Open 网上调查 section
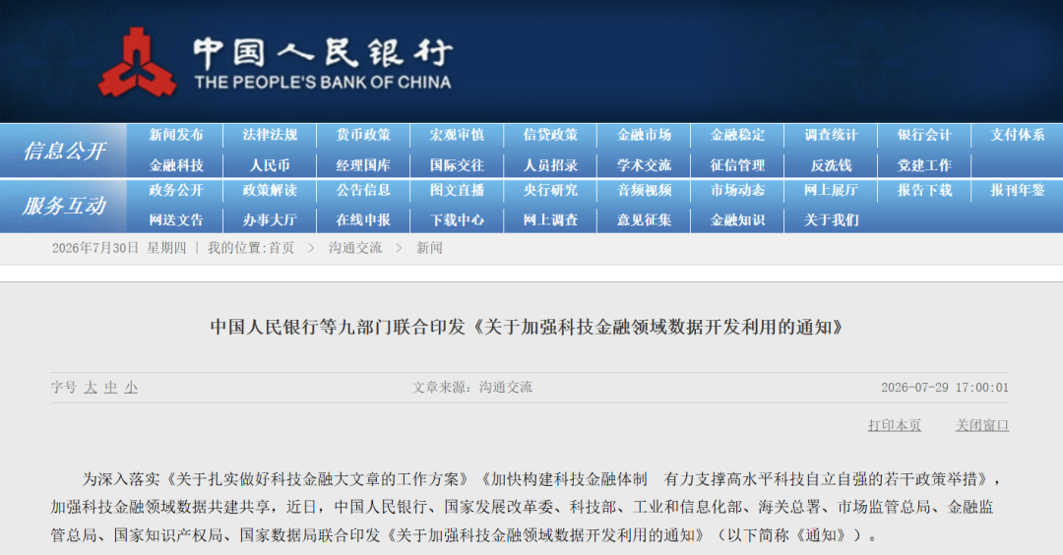 (x=550, y=220)
